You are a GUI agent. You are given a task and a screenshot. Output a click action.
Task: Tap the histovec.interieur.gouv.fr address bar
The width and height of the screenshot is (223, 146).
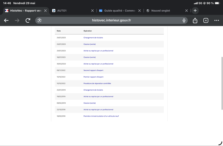coord(111,20)
